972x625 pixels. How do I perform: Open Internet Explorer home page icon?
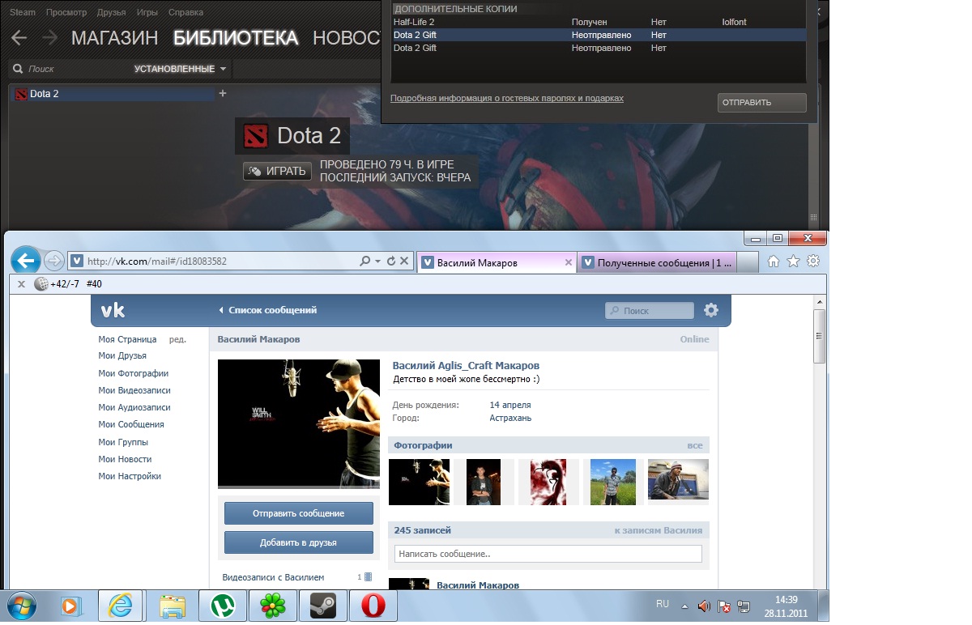[x=774, y=261]
